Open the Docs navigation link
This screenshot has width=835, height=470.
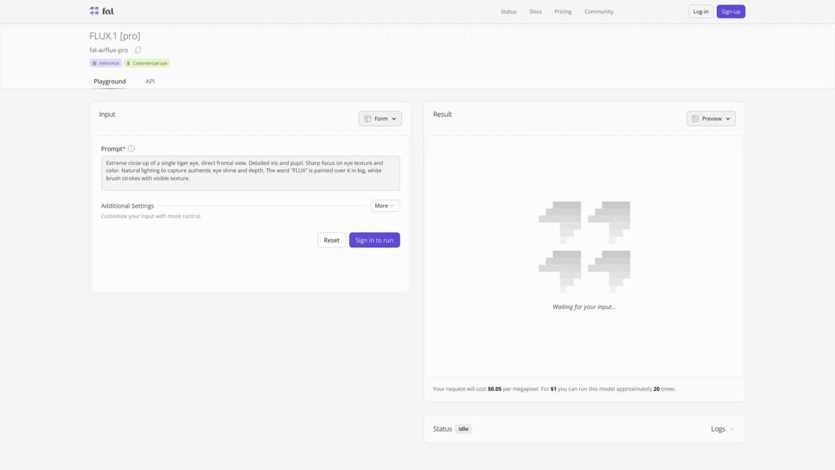tap(535, 11)
